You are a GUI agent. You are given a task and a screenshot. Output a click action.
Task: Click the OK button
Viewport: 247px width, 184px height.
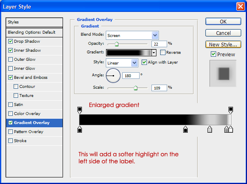pyautogui.click(x=223, y=21)
